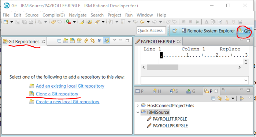Open the New wizard dropdown arrow

pyautogui.click(x=12, y=22)
